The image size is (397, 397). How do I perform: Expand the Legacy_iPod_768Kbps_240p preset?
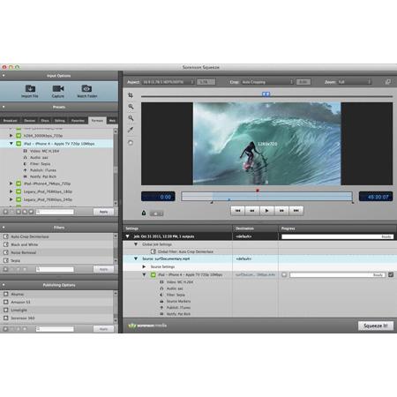(x=11, y=199)
